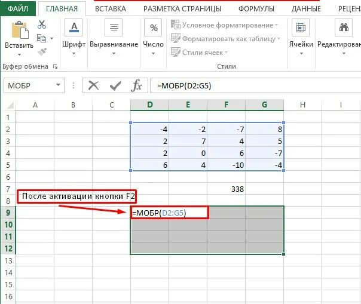Open the ФАЙЛ tab
This screenshot has width=361, height=304.
(18, 8)
